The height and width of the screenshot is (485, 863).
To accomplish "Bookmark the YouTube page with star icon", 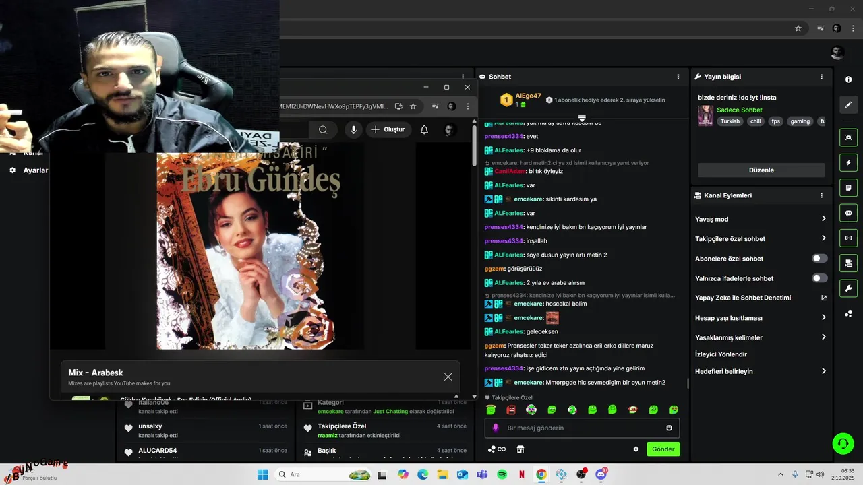I will click(413, 106).
